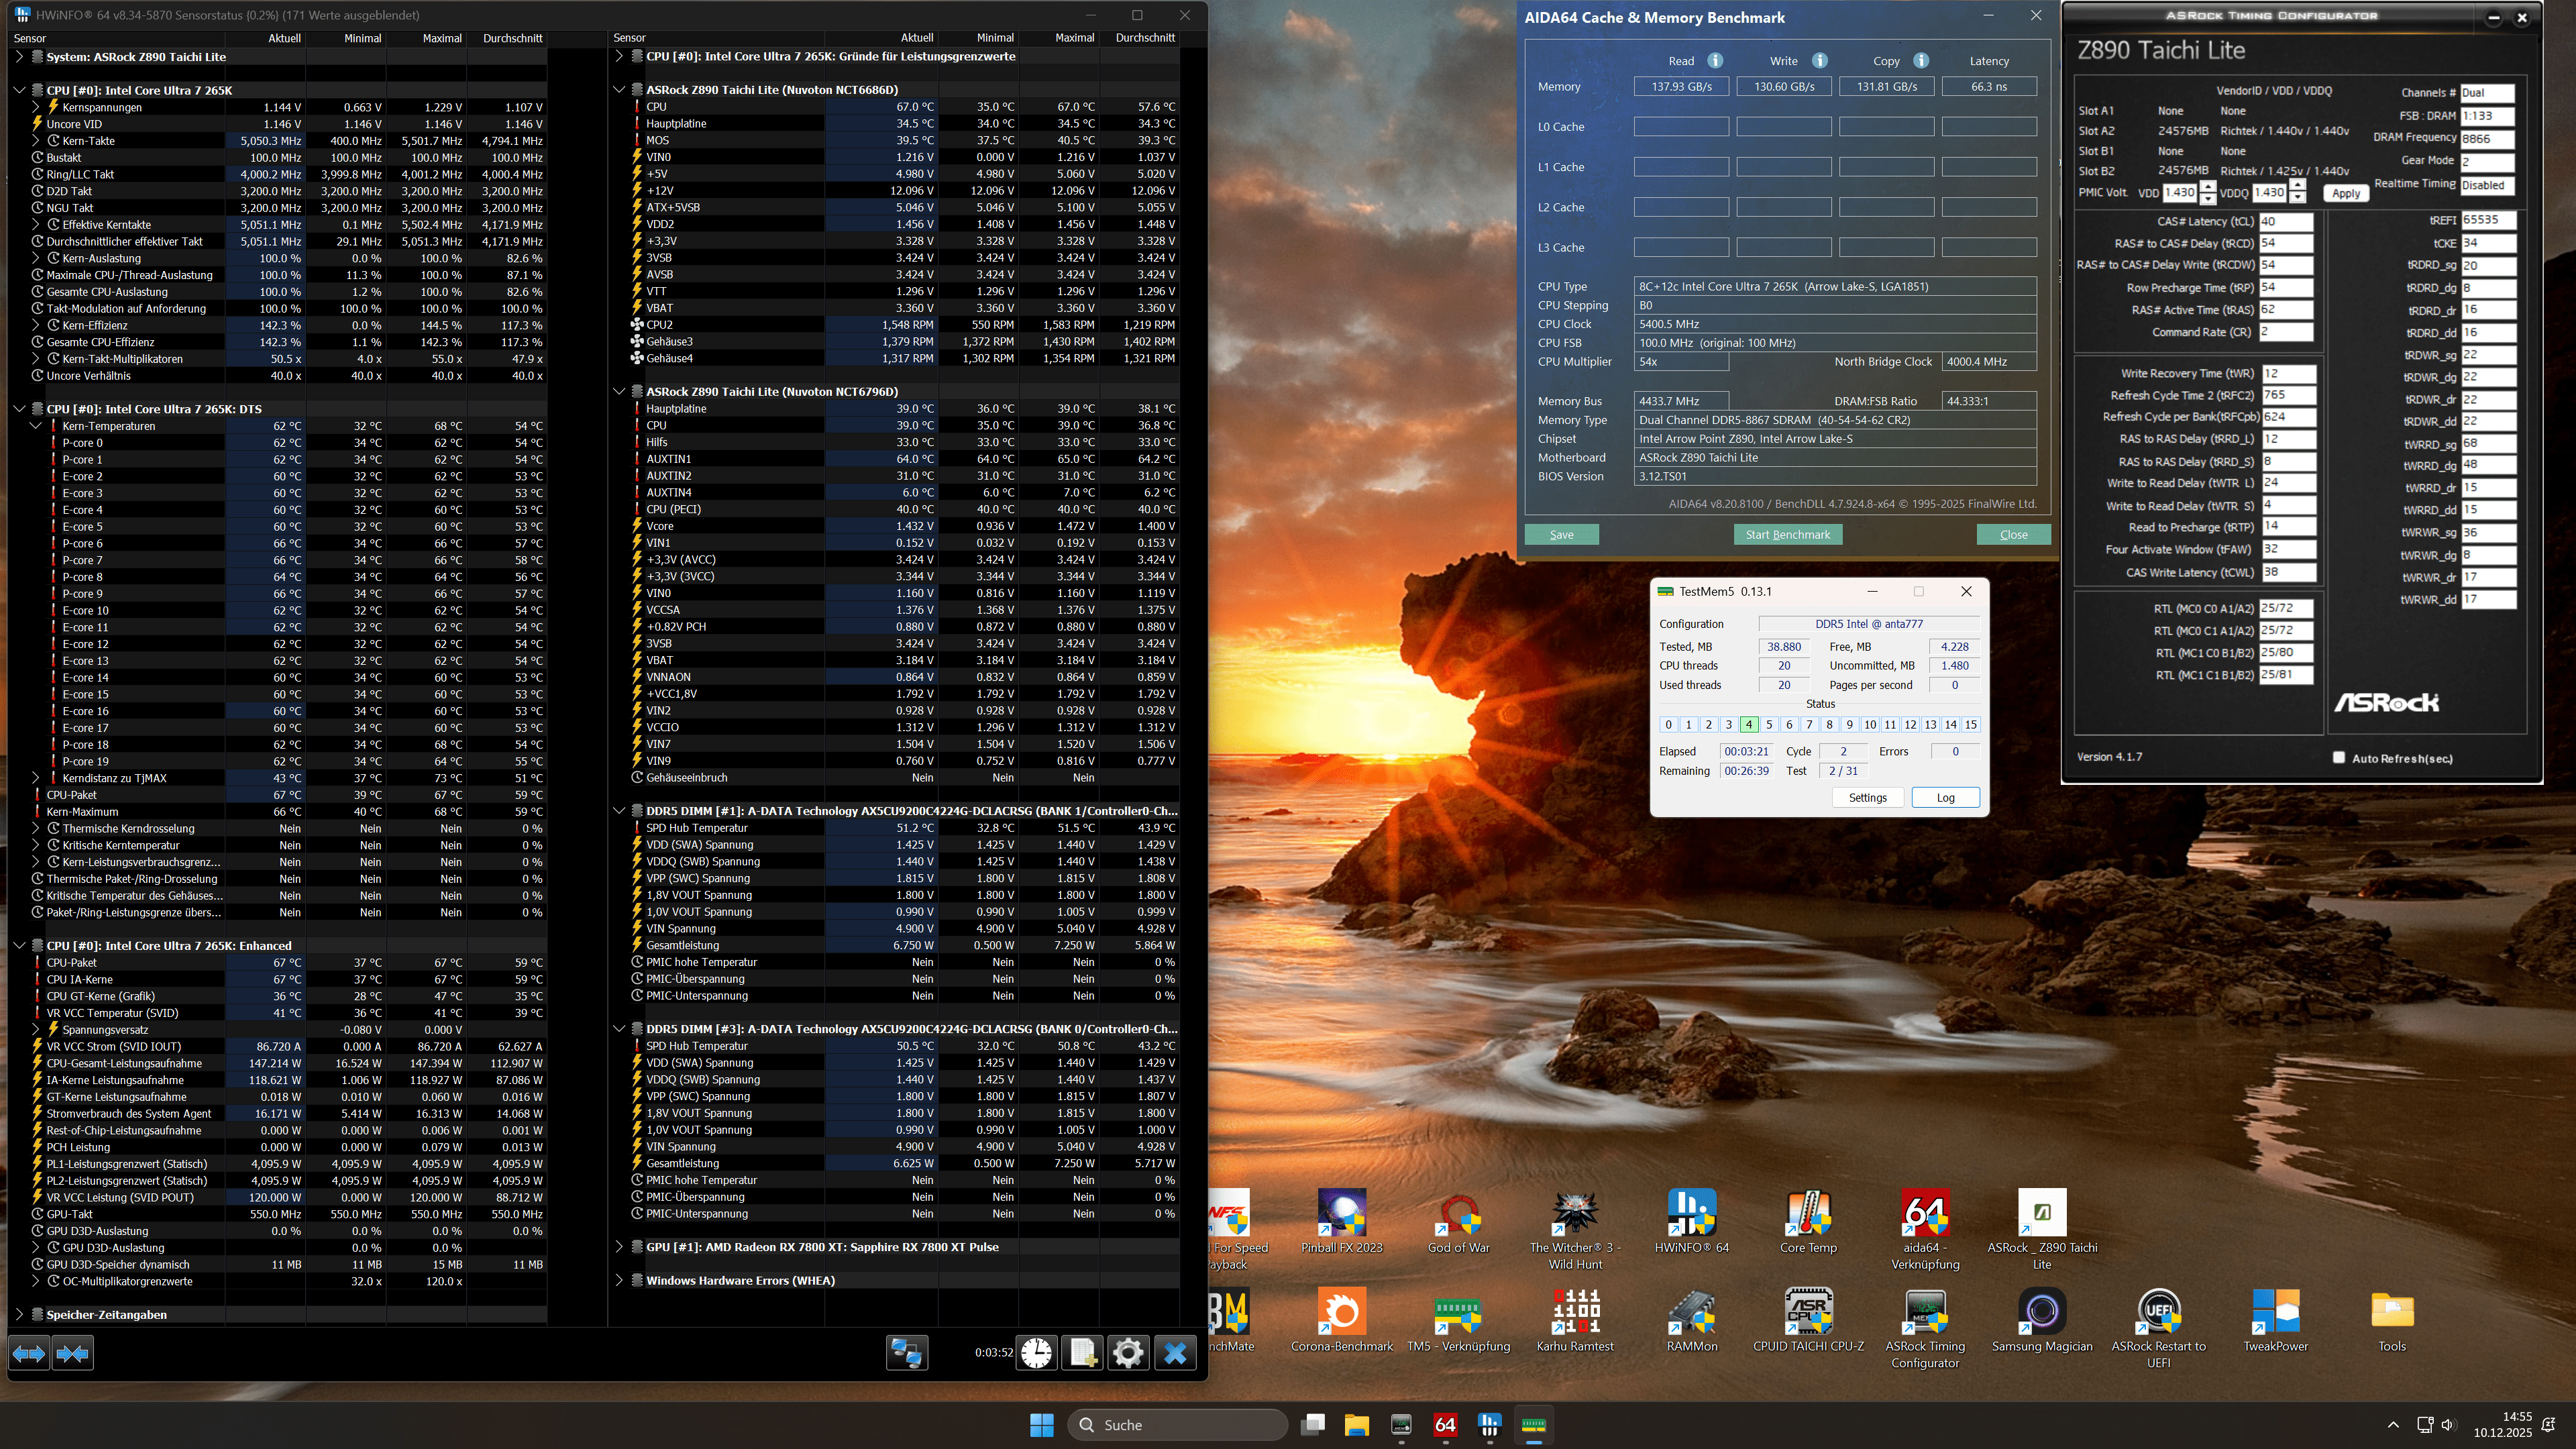Click Start Benchmark in AIDA64

click(1787, 535)
